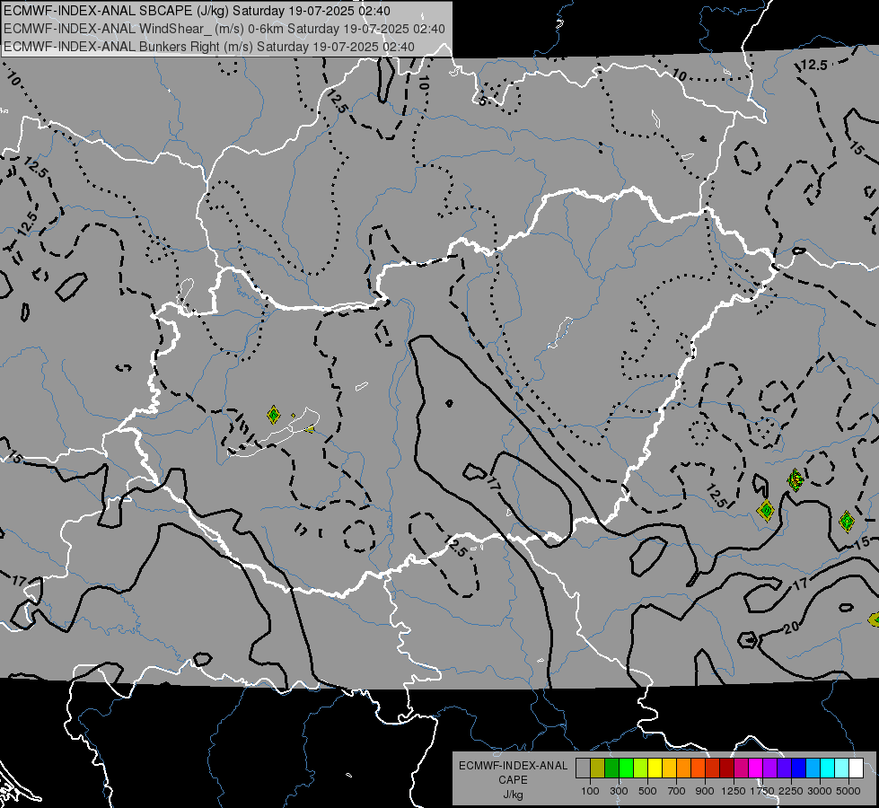This screenshot has height=808, width=879.
Task: Click the green CAPE marker west of Balaton
Action: (273, 415)
